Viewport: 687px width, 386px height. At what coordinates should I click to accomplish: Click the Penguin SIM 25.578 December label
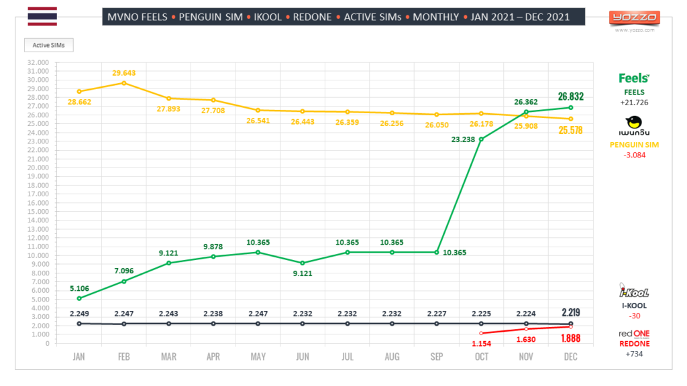tap(570, 131)
